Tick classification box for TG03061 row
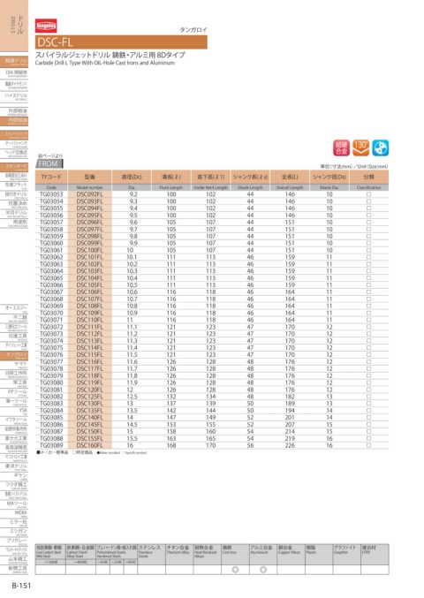Image resolution: width=424 pixels, height=598 pixels. pos(368,250)
